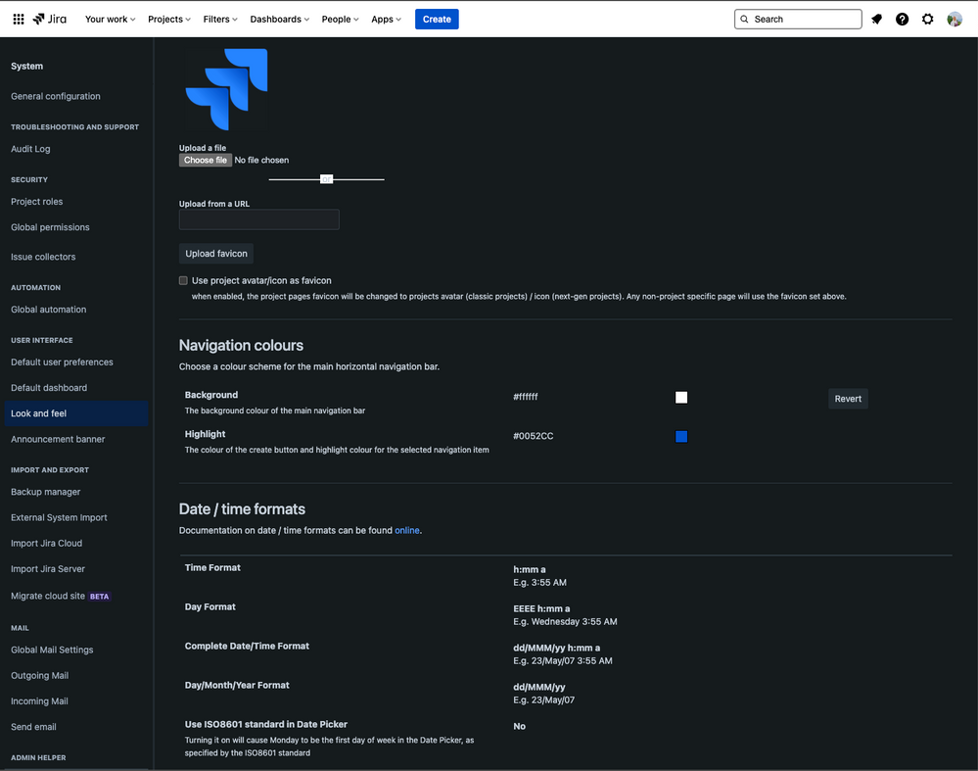978x771 pixels.
Task: Open the Help question mark icon
Action: 902,19
